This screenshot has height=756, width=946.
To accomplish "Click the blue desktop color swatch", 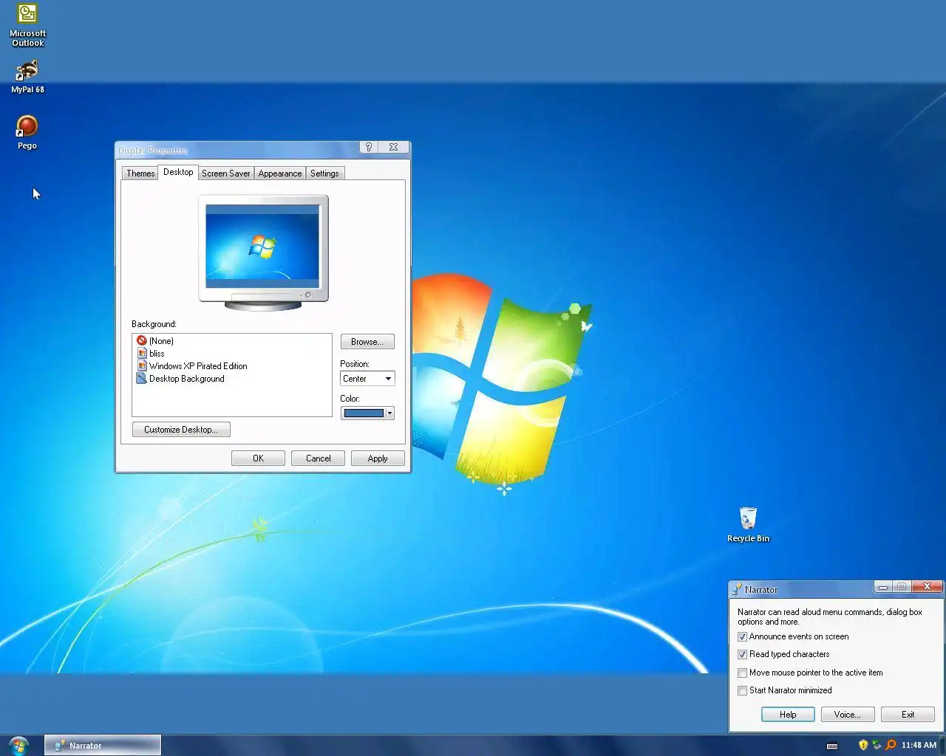I will click(x=364, y=413).
